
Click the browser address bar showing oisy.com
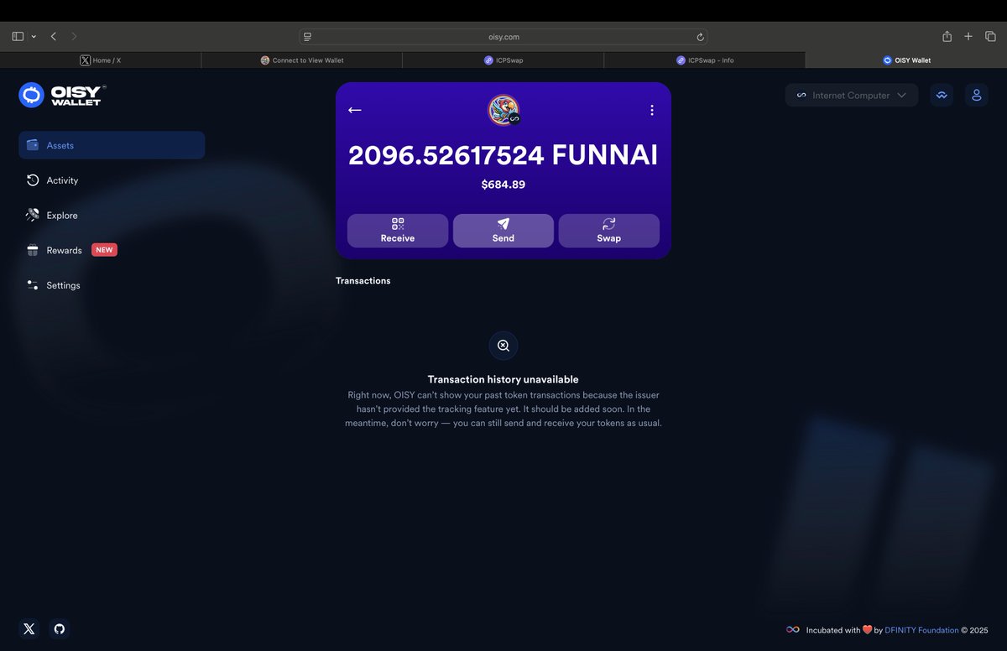click(x=503, y=36)
